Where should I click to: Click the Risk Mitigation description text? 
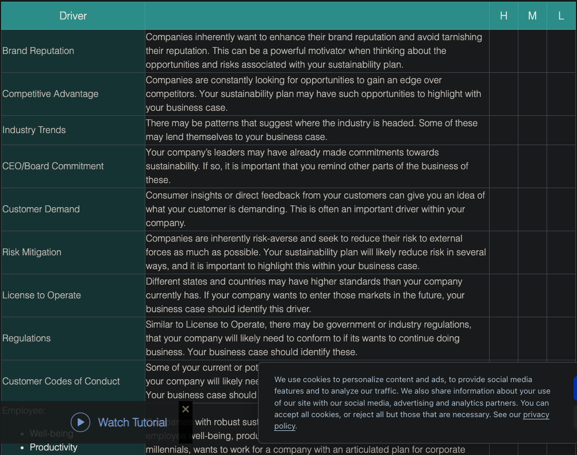[316, 252]
